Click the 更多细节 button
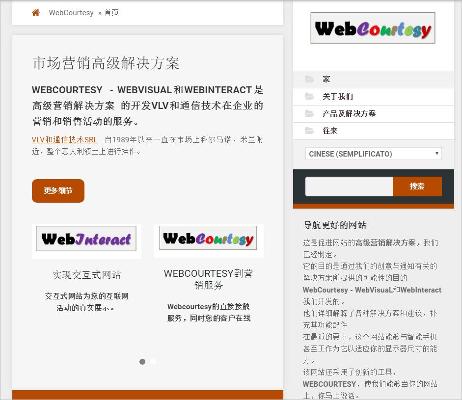The image size is (462, 400). coord(58,191)
